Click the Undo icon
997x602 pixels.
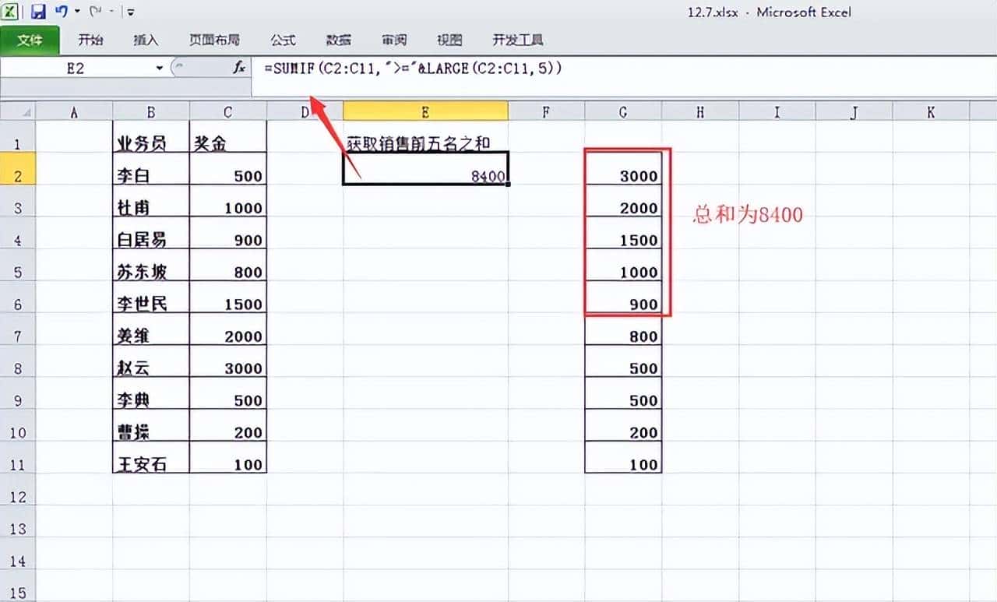(x=62, y=11)
